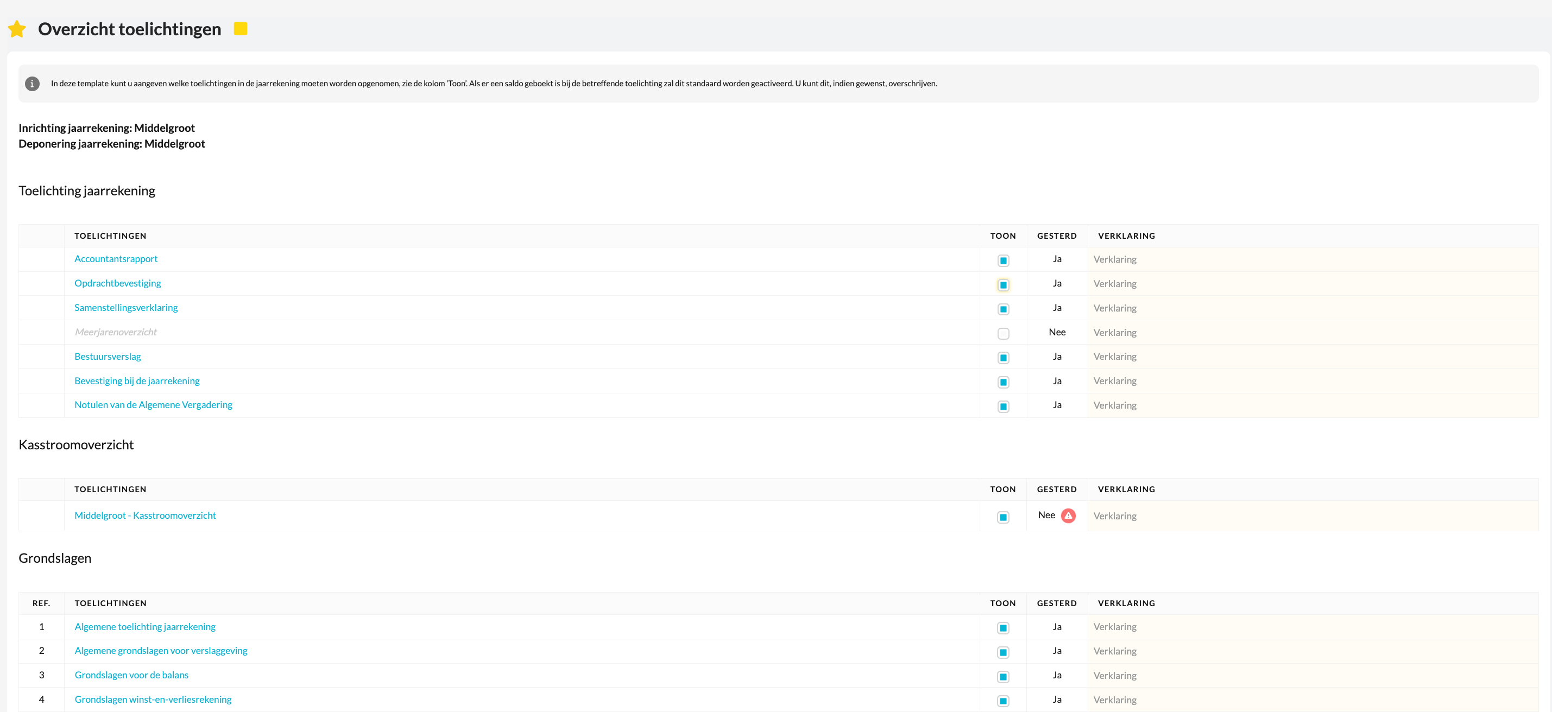
Task: Toggle Toon checkbox for Accountantsrapport
Action: click(x=1002, y=260)
